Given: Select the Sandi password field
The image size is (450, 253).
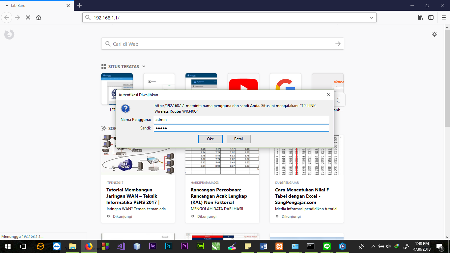Looking at the screenshot, I should [241, 128].
